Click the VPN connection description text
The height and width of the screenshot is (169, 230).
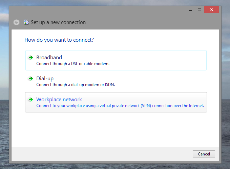pyautogui.click(x=120, y=106)
